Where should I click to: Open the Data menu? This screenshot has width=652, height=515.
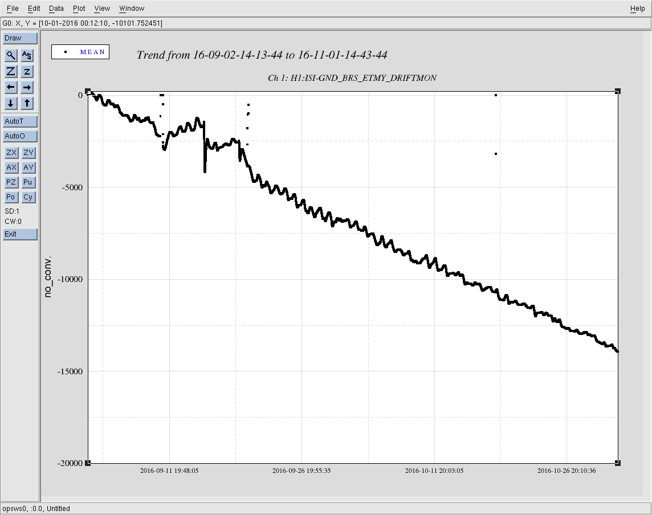pos(56,9)
